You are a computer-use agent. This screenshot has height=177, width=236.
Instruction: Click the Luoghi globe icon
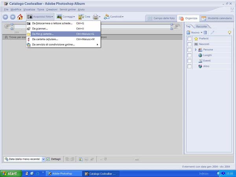pos(200,55)
